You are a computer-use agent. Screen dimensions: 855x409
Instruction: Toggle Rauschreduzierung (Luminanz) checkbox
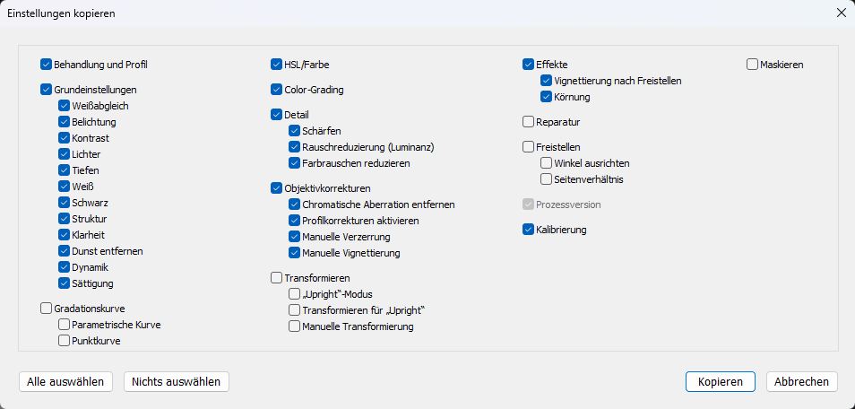click(x=295, y=147)
